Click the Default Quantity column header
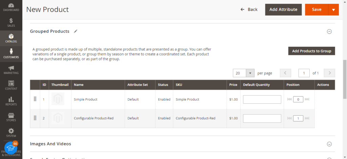347x159 pixels. pyautogui.click(x=262, y=85)
